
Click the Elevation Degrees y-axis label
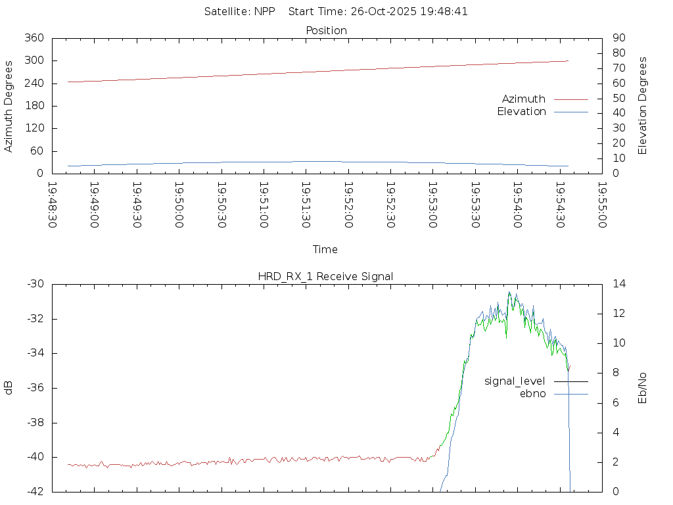coord(643,106)
